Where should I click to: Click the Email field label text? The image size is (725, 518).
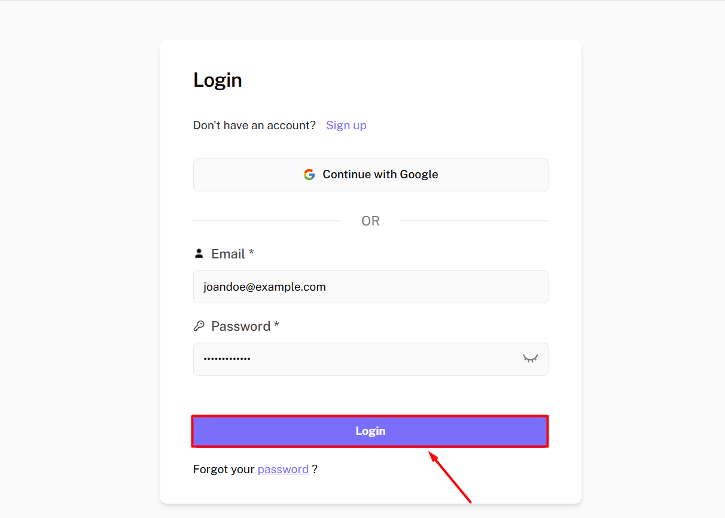[x=228, y=254]
